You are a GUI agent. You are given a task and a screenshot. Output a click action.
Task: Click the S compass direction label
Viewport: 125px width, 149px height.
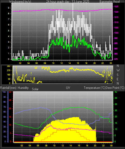pyautogui.click(x=117, y=75)
